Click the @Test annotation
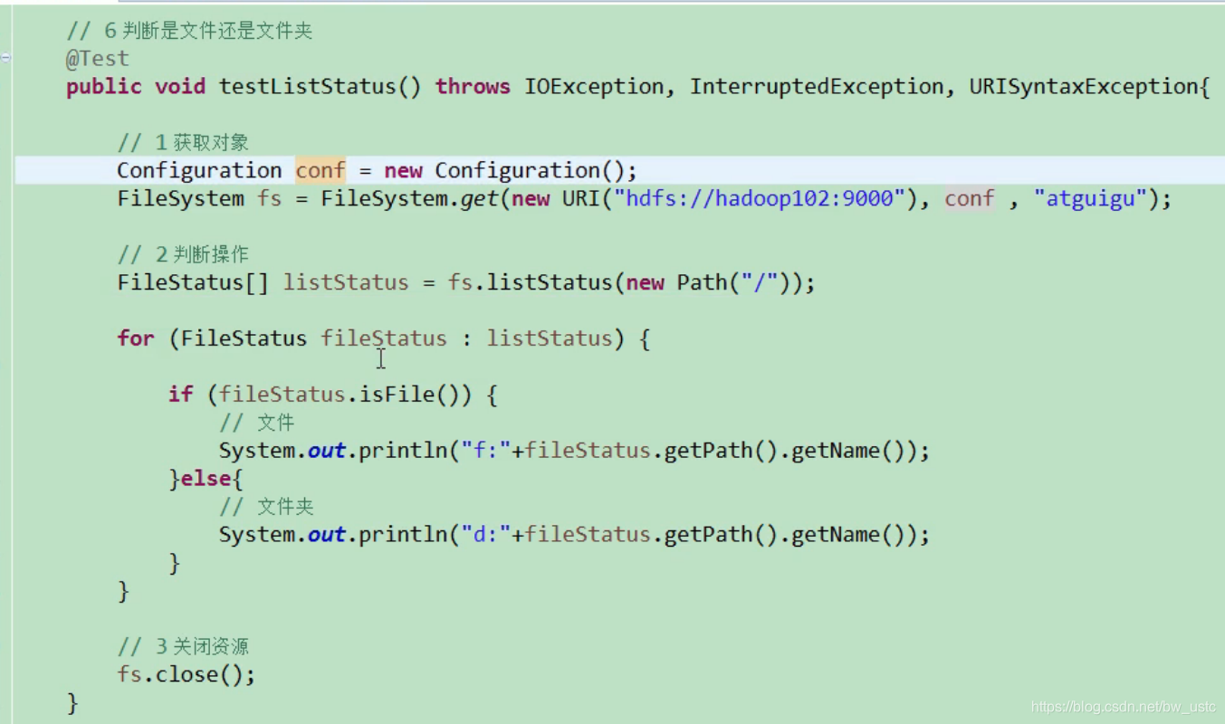 [x=98, y=59]
